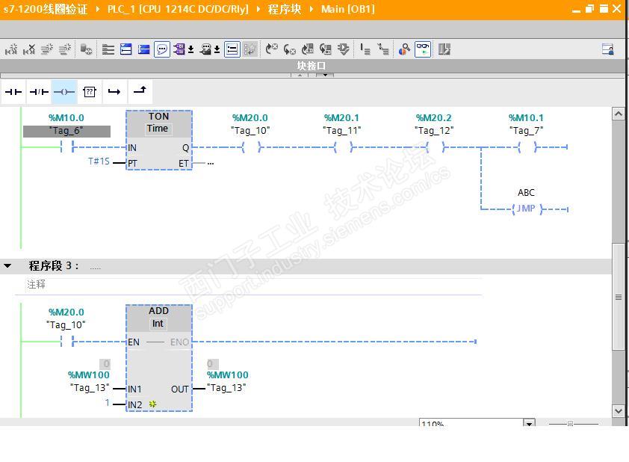Toggle free-form comments speech bubble icon
This screenshot has height=462, width=629.
[x=161, y=49]
